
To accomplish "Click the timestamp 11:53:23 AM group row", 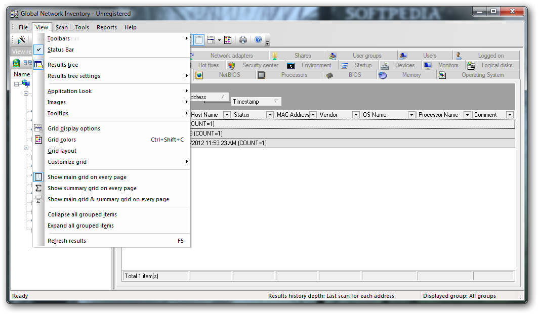I will pyautogui.click(x=352, y=143).
